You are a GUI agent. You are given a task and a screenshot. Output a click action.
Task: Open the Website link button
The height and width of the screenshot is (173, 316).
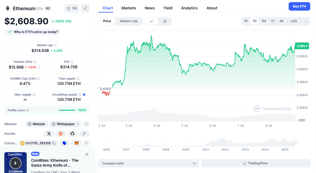tap(36, 124)
